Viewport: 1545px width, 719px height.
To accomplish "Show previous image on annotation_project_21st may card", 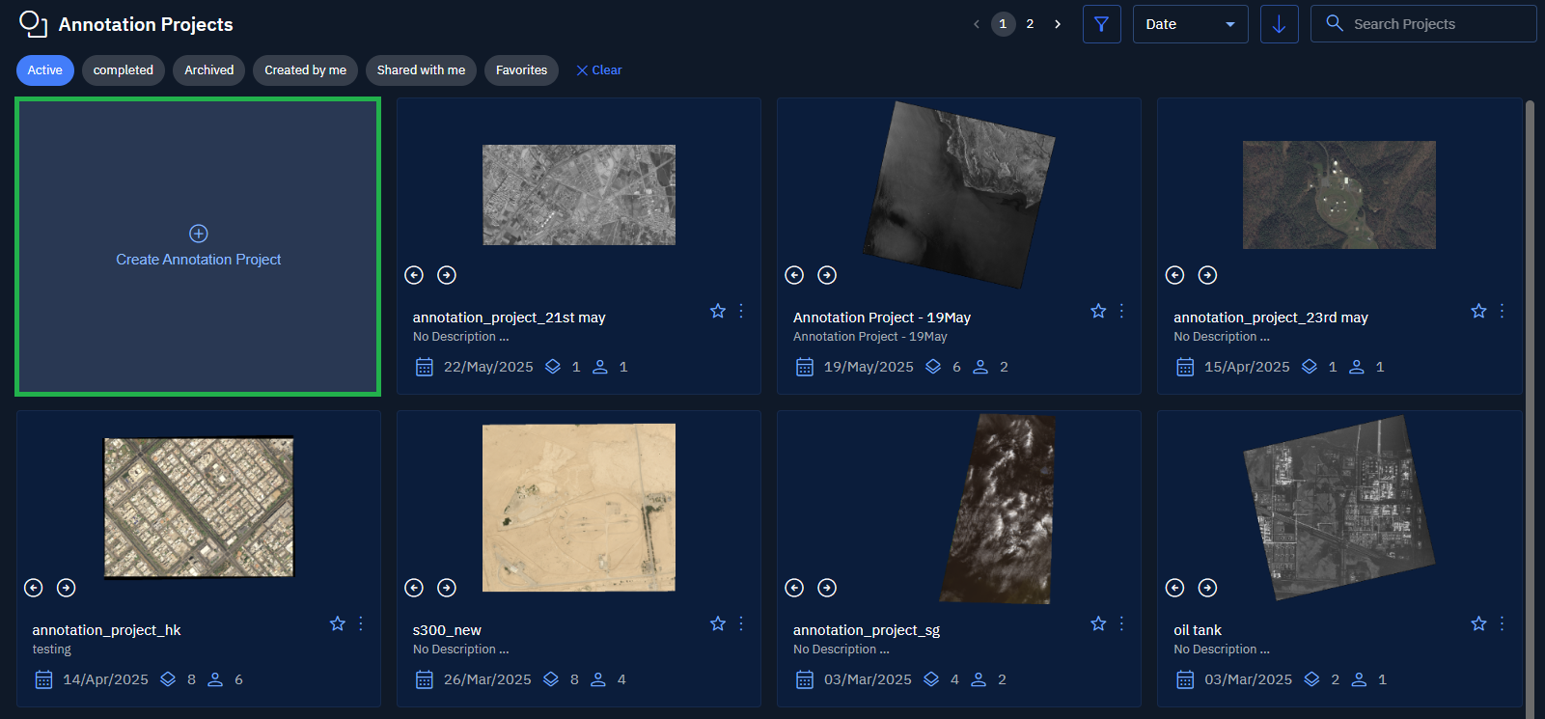I will [x=414, y=275].
